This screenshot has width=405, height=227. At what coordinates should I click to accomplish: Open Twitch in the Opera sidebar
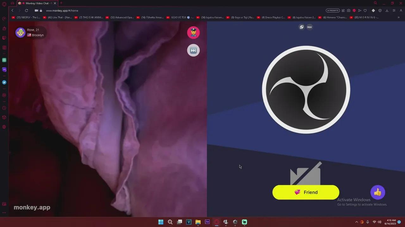coord(4,38)
